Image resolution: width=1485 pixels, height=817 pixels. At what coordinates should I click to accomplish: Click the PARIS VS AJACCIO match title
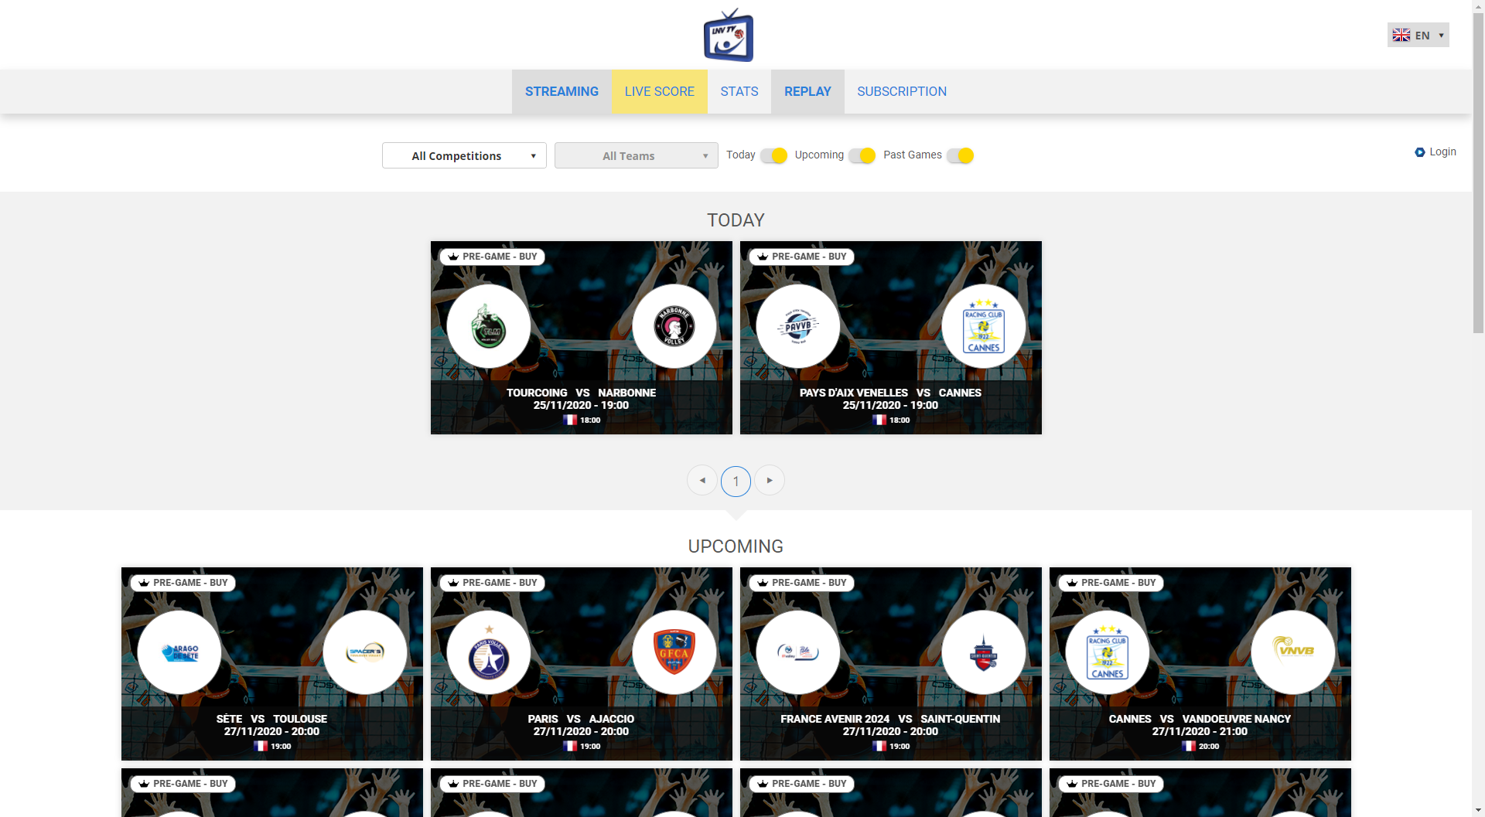[581, 719]
